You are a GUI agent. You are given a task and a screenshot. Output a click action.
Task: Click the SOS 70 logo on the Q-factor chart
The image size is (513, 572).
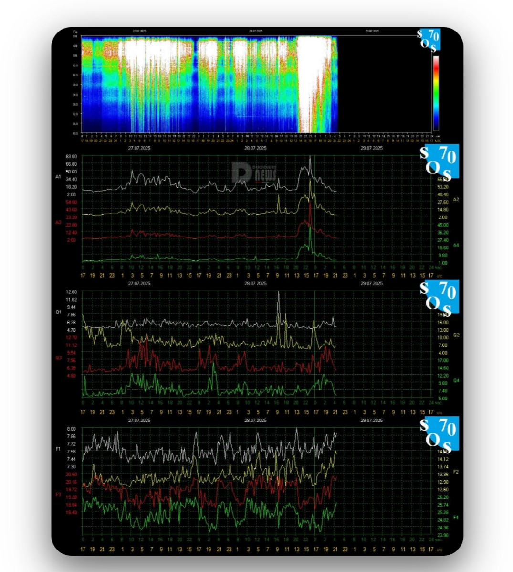point(439,297)
